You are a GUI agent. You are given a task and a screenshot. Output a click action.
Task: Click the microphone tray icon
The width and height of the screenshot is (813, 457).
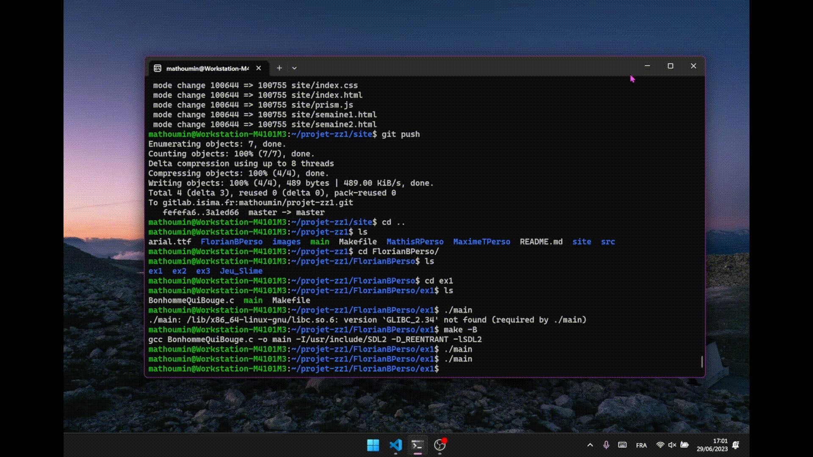[606, 445]
